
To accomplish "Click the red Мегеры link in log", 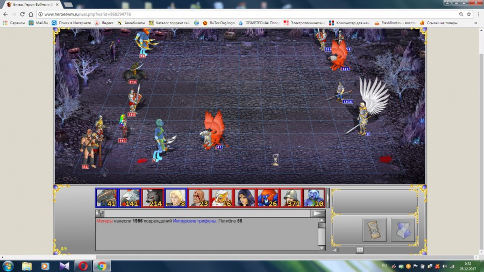I will [x=104, y=221].
